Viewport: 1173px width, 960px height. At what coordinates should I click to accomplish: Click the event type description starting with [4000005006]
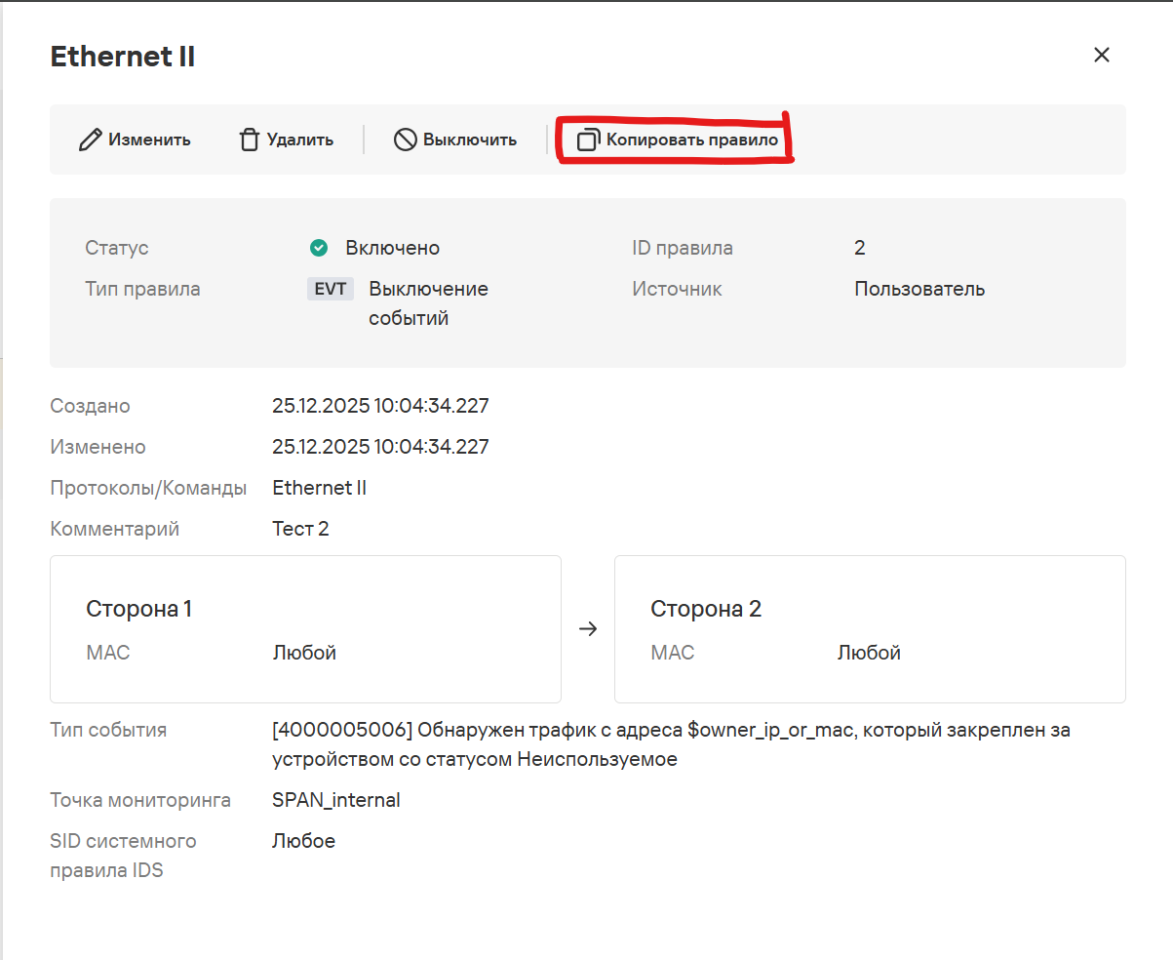click(x=671, y=743)
